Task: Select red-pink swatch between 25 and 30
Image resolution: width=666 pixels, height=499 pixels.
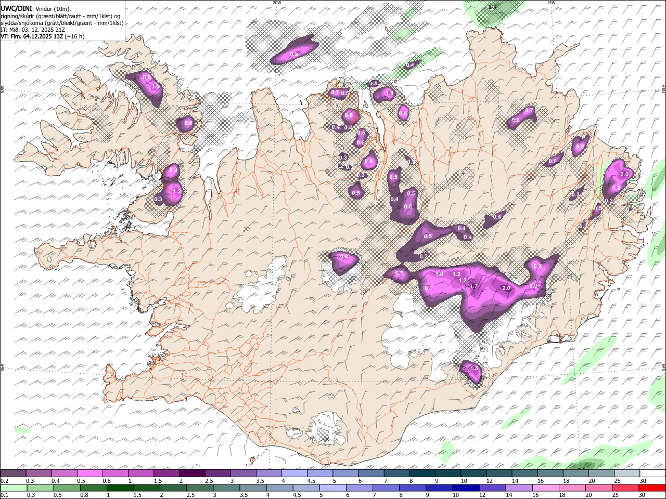Action: (625, 488)
